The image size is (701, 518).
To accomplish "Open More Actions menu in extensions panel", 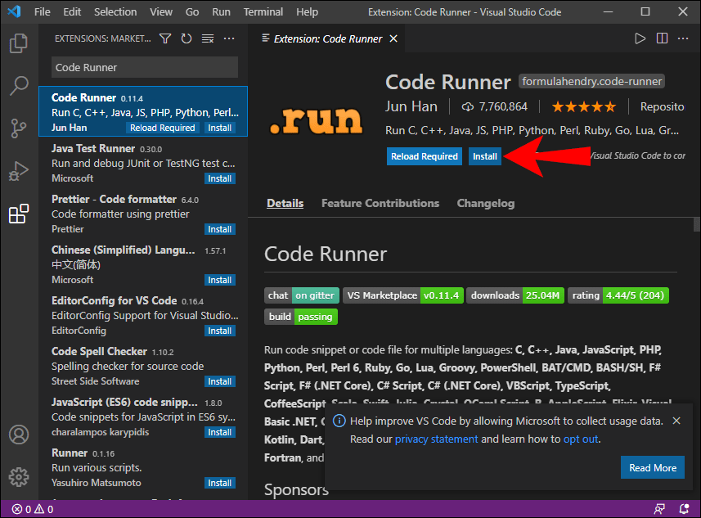I will coord(228,38).
